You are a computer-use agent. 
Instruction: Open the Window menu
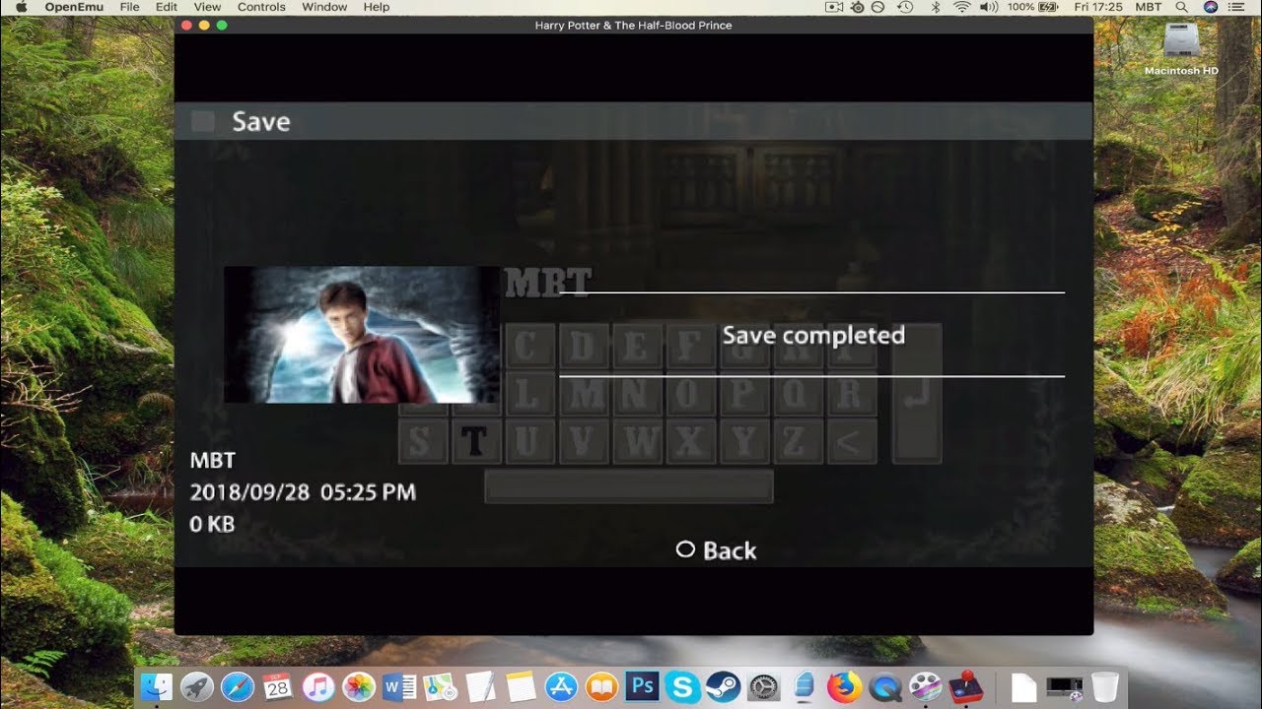pyautogui.click(x=324, y=7)
